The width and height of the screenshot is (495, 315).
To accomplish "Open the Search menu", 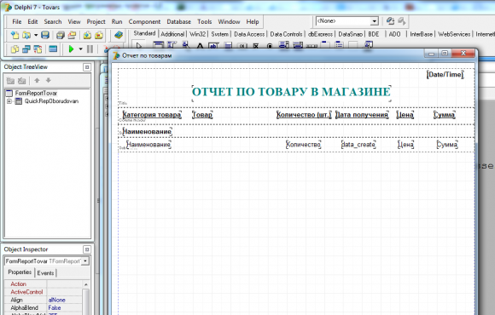I will (x=53, y=22).
